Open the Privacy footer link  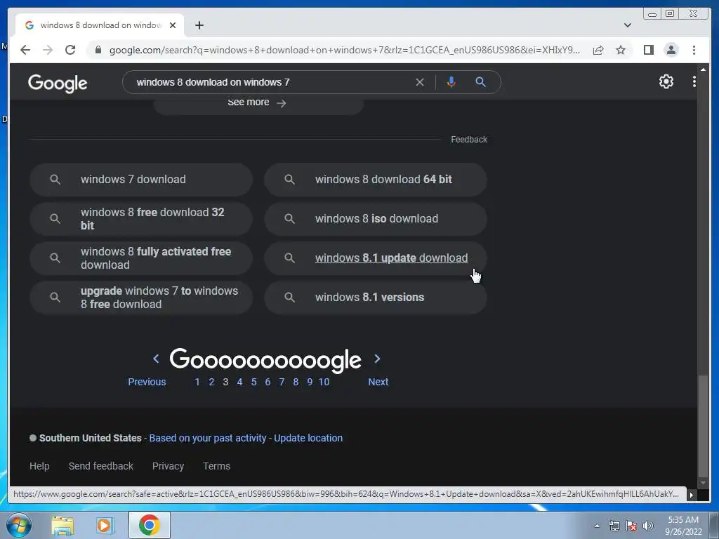point(168,466)
